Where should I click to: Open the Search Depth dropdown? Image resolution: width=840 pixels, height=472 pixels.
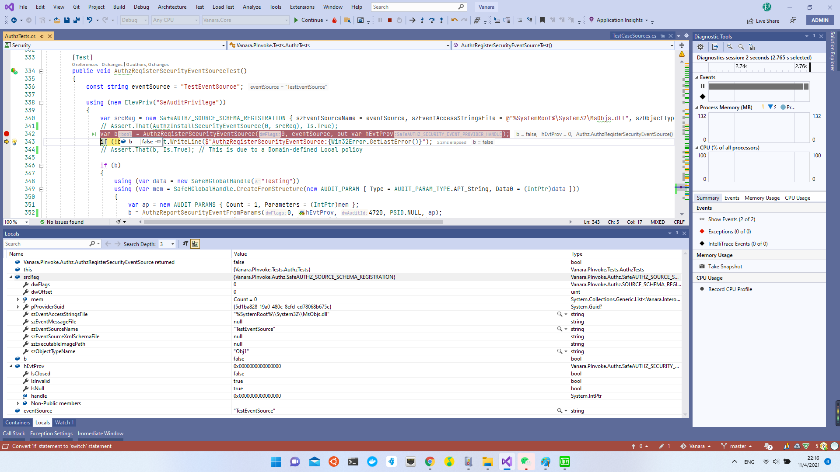tap(173, 244)
